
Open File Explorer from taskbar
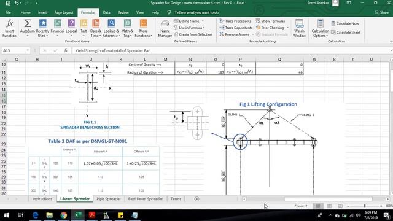click(49, 215)
